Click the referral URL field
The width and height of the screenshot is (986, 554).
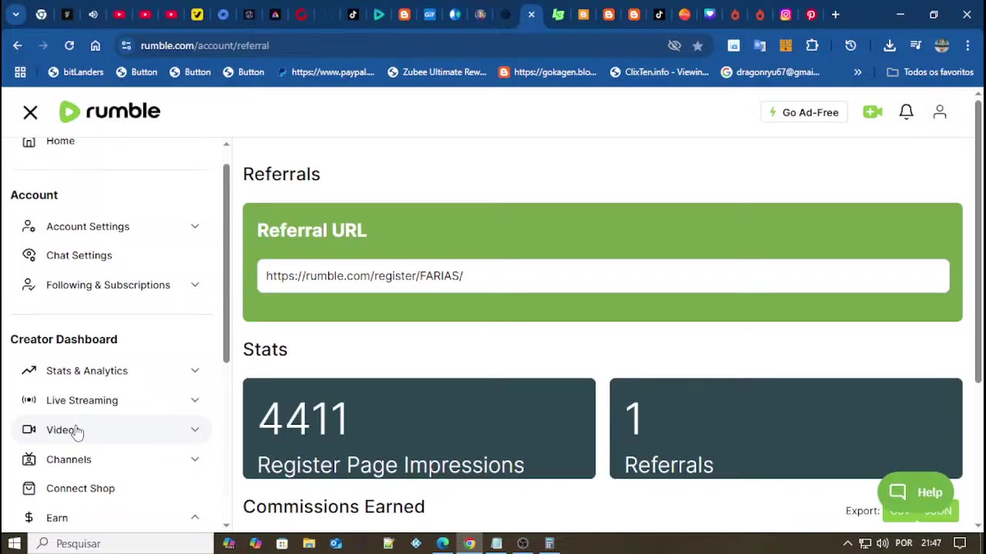click(x=603, y=276)
